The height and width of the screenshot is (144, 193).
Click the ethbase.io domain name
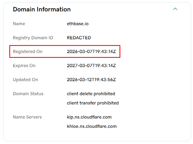pos(78,24)
